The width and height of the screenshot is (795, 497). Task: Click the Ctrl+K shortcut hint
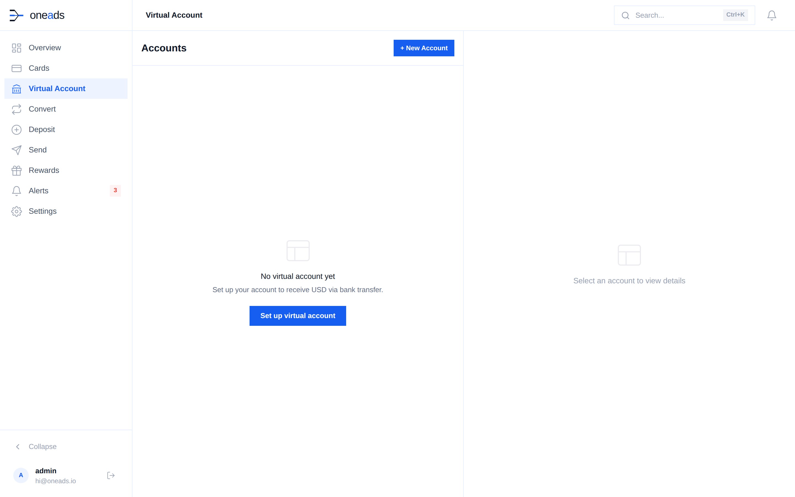tap(735, 15)
